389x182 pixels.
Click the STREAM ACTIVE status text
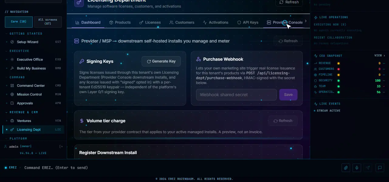tap(329, 111)
